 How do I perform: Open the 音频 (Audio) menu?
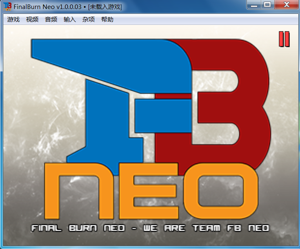(51, 19)
